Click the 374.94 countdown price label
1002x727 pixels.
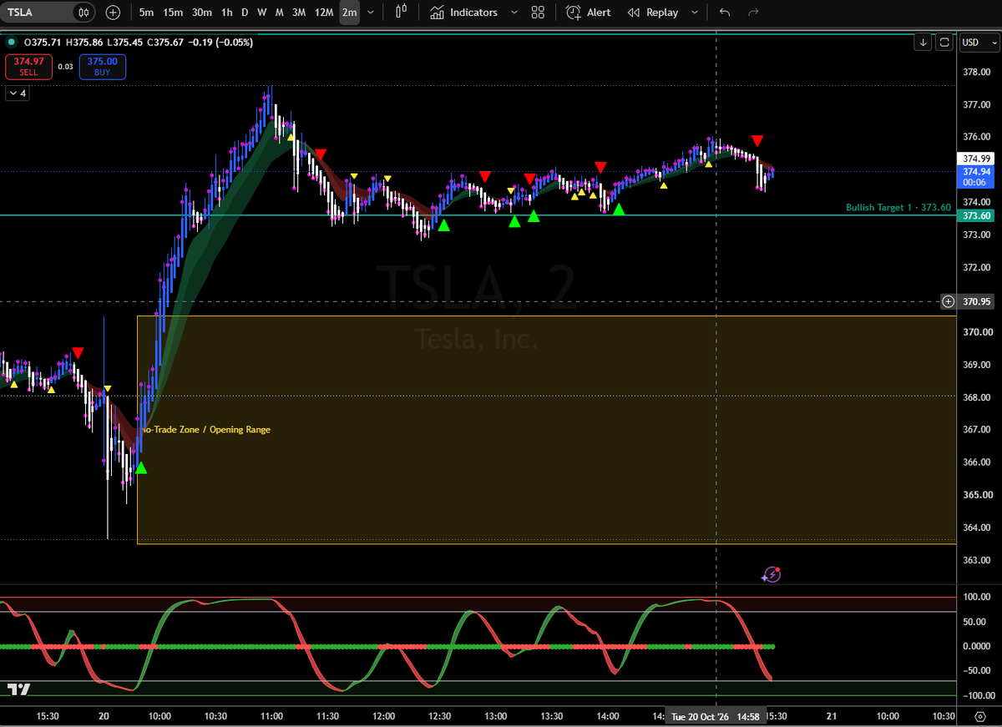coord(977,176)
